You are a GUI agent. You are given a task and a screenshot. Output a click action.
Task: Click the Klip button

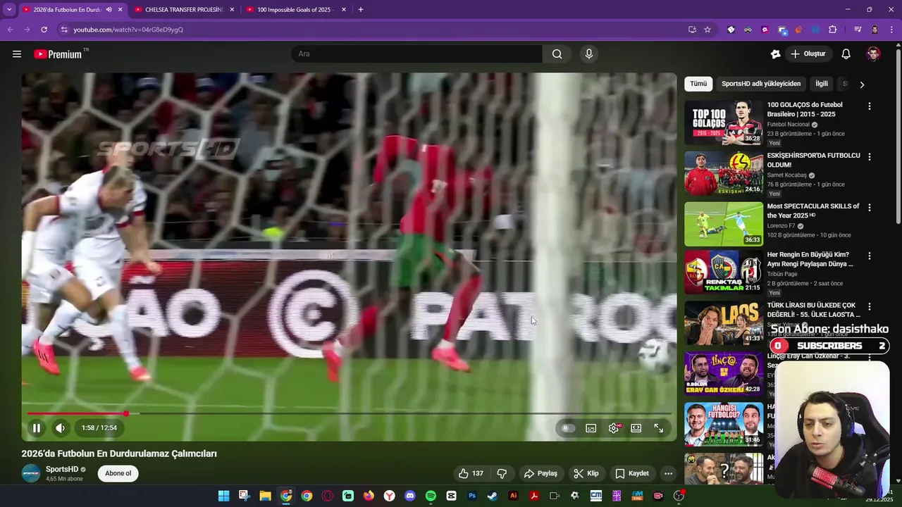[x=586, y=473]
